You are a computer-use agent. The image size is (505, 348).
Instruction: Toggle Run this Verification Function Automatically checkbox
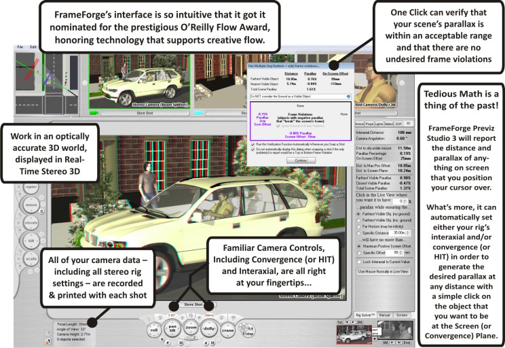[x=252, y=145]
